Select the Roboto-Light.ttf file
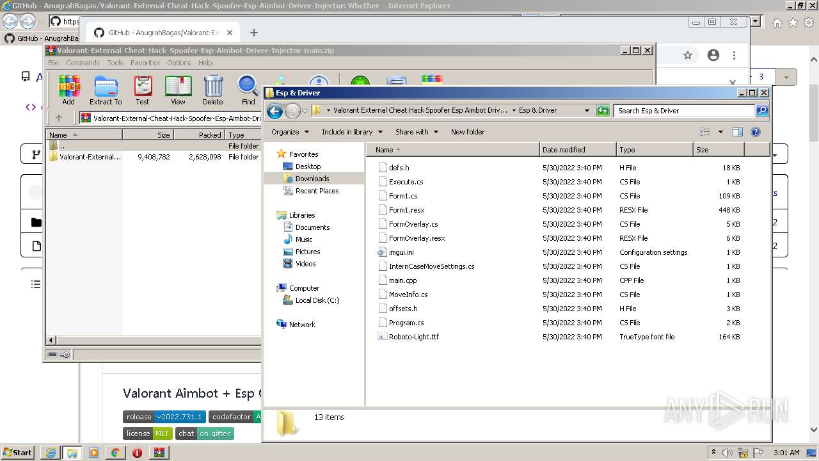Viewport: 819px width, 461px height. (x=413, y=337)
